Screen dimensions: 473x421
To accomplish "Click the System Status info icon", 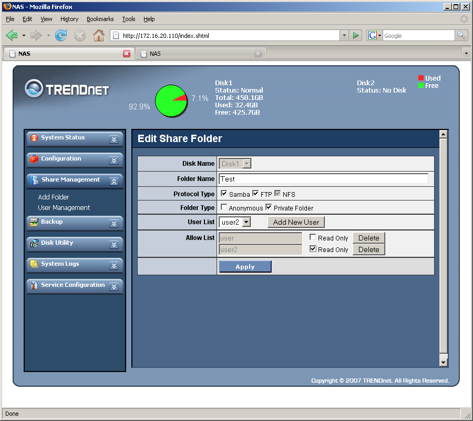I will 34,138.
